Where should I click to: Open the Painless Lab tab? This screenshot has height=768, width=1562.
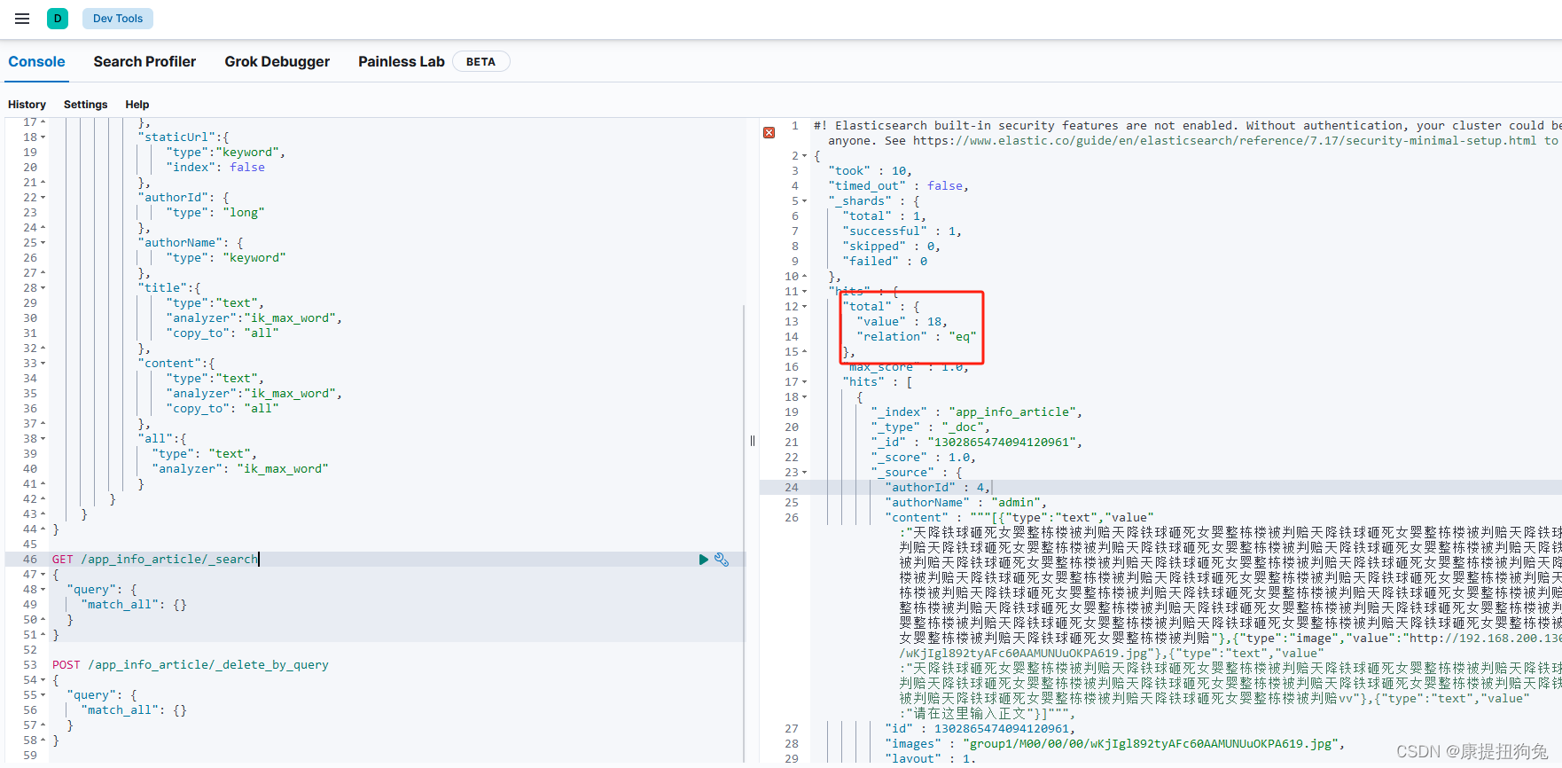coord(401,61)
